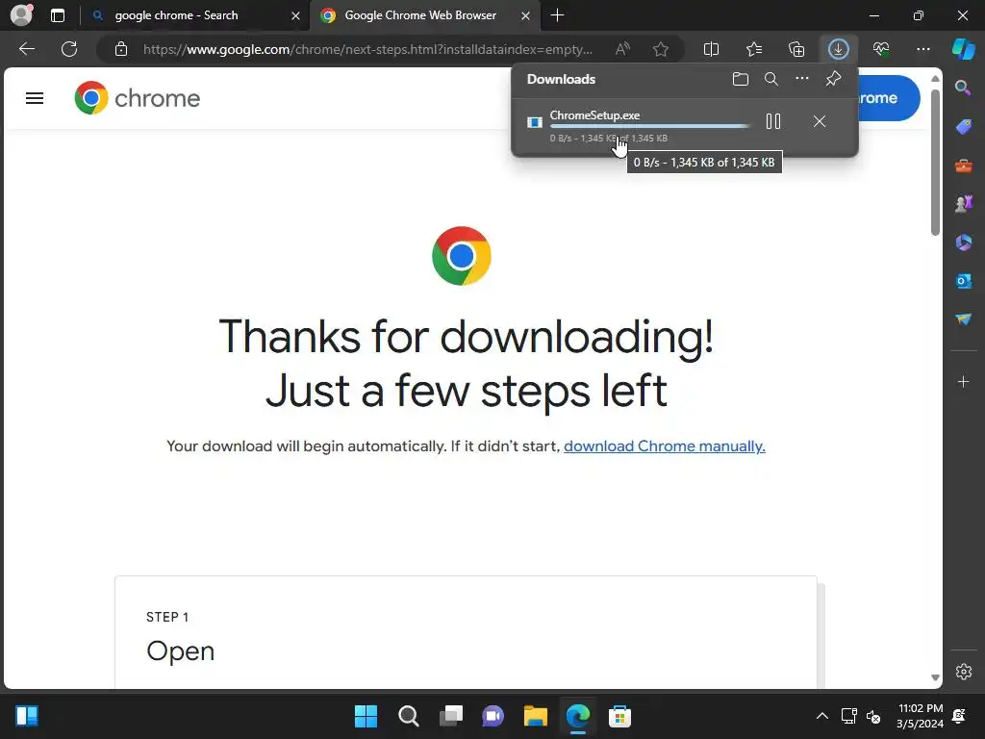This screenshot has height=739, width=985.
Task: Open downloads folder icon in Downloads panel
Action: point(741,79)
